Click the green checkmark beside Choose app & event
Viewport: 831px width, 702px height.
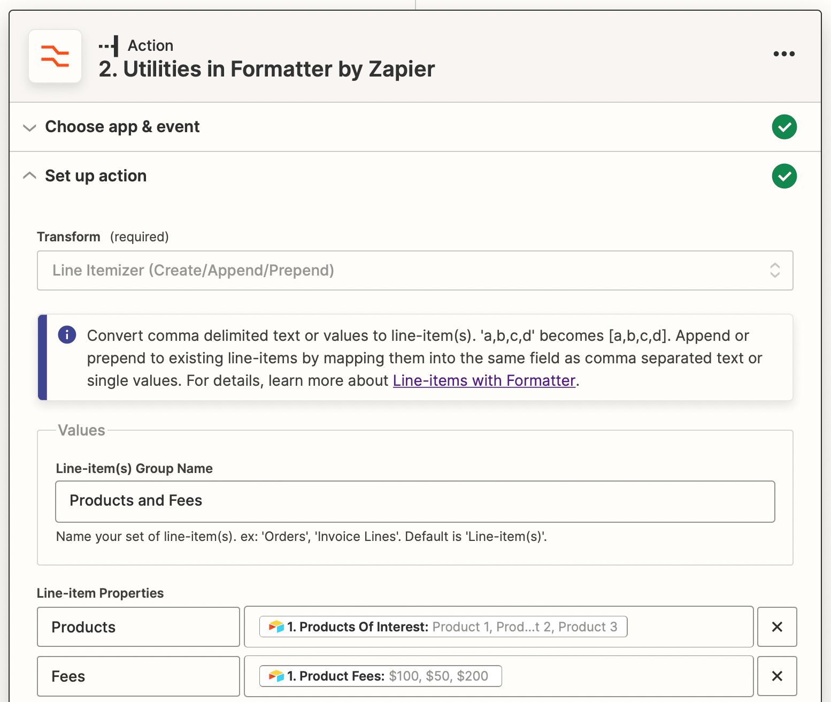(x=784, y=127)
